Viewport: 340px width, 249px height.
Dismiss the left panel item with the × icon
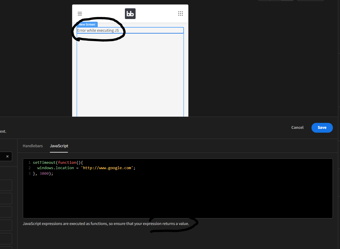click(x=7, y=156)
